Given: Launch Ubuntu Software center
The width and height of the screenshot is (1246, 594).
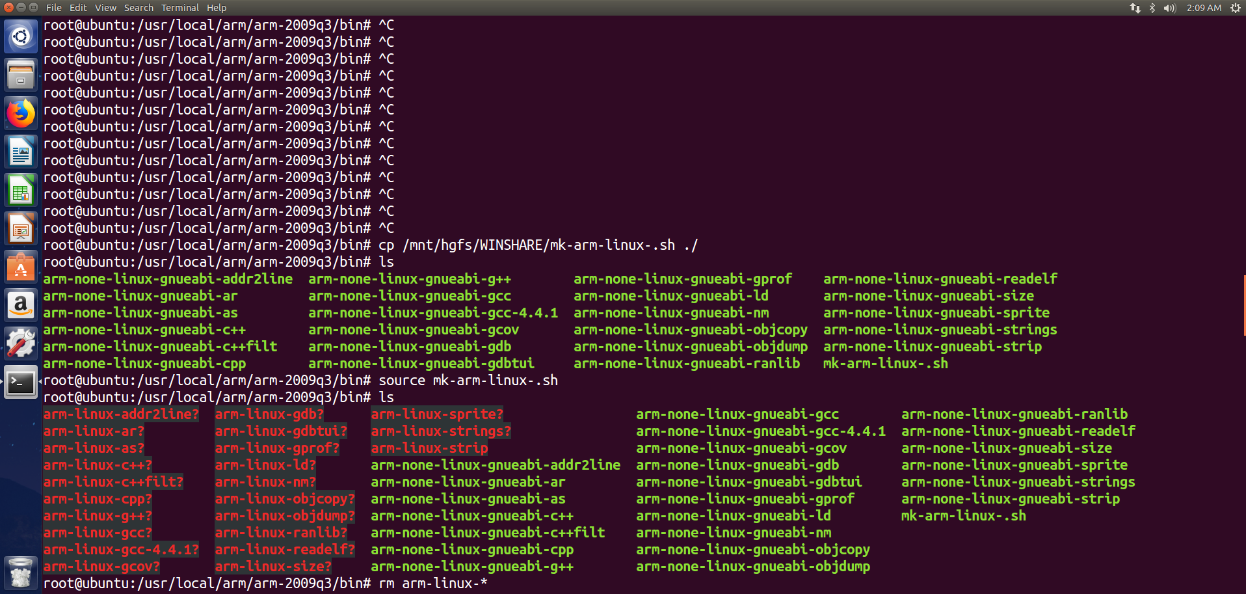Looking at the screenshot, I should 21,267.
